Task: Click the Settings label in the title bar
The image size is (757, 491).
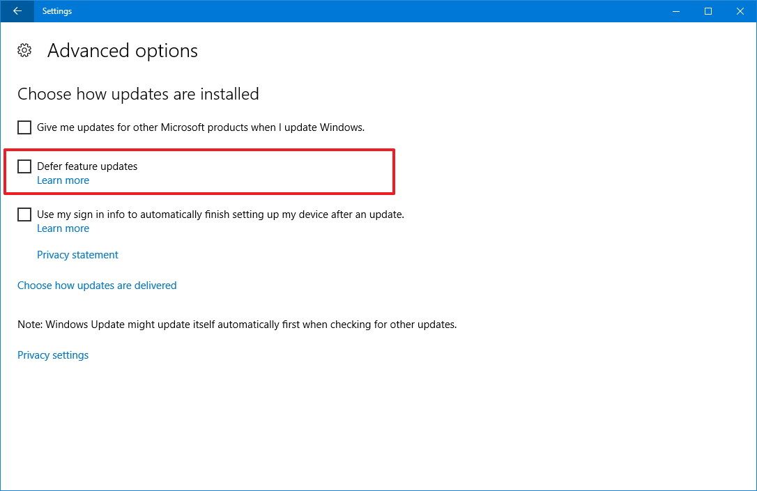Action: pos(56,11)
